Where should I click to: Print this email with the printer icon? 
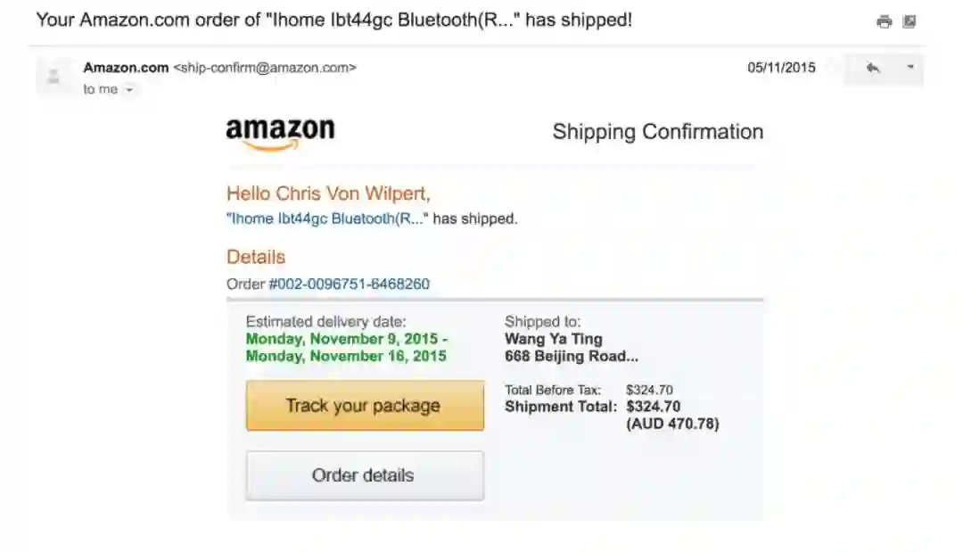tap(884, 21)
